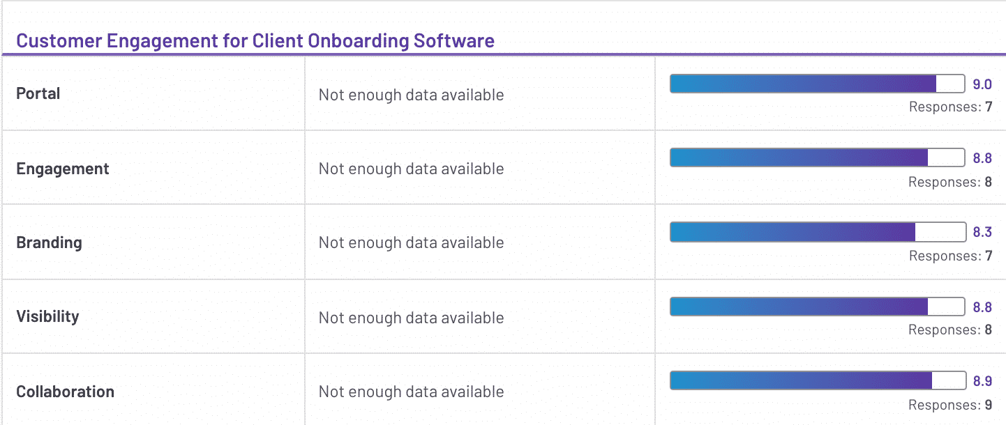Click the Portal rating bar
This screenshot has width=1006, height=425.
pos(818,84)
